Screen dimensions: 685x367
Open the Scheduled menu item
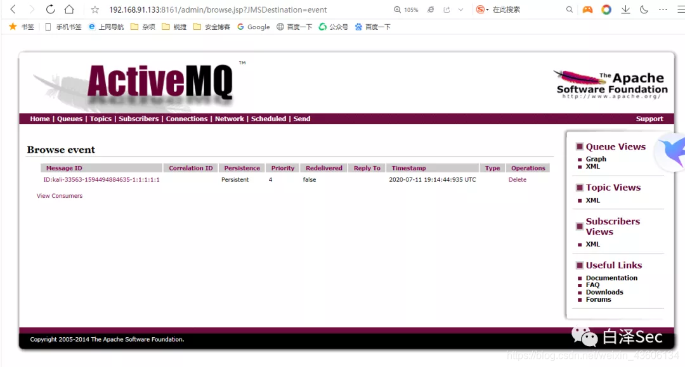268,119
